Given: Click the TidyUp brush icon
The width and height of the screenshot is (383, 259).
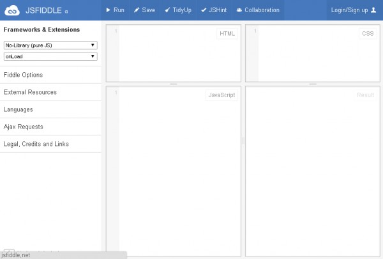Looking at the screenshot, I should (x=167, y=10).
